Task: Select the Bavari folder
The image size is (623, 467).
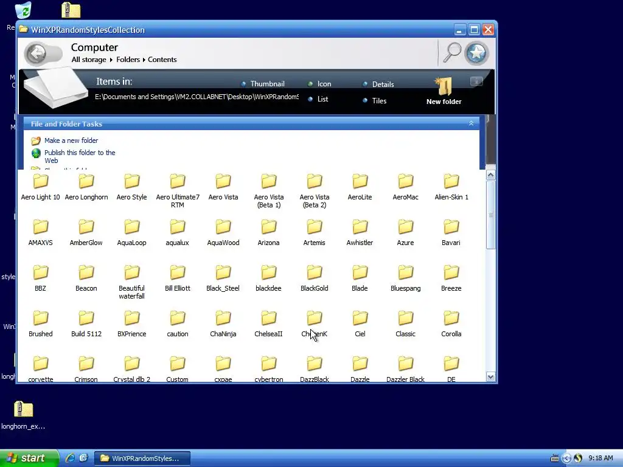Action: pos(451,232)
